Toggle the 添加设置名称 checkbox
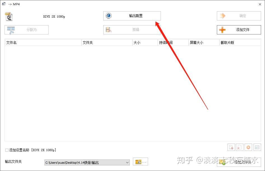 pyautogui.click(x=7, y=150)
